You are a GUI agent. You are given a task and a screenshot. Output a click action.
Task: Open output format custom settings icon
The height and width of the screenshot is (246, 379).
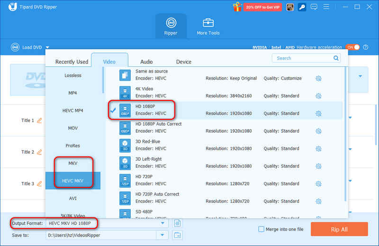[x=177, y=223]
